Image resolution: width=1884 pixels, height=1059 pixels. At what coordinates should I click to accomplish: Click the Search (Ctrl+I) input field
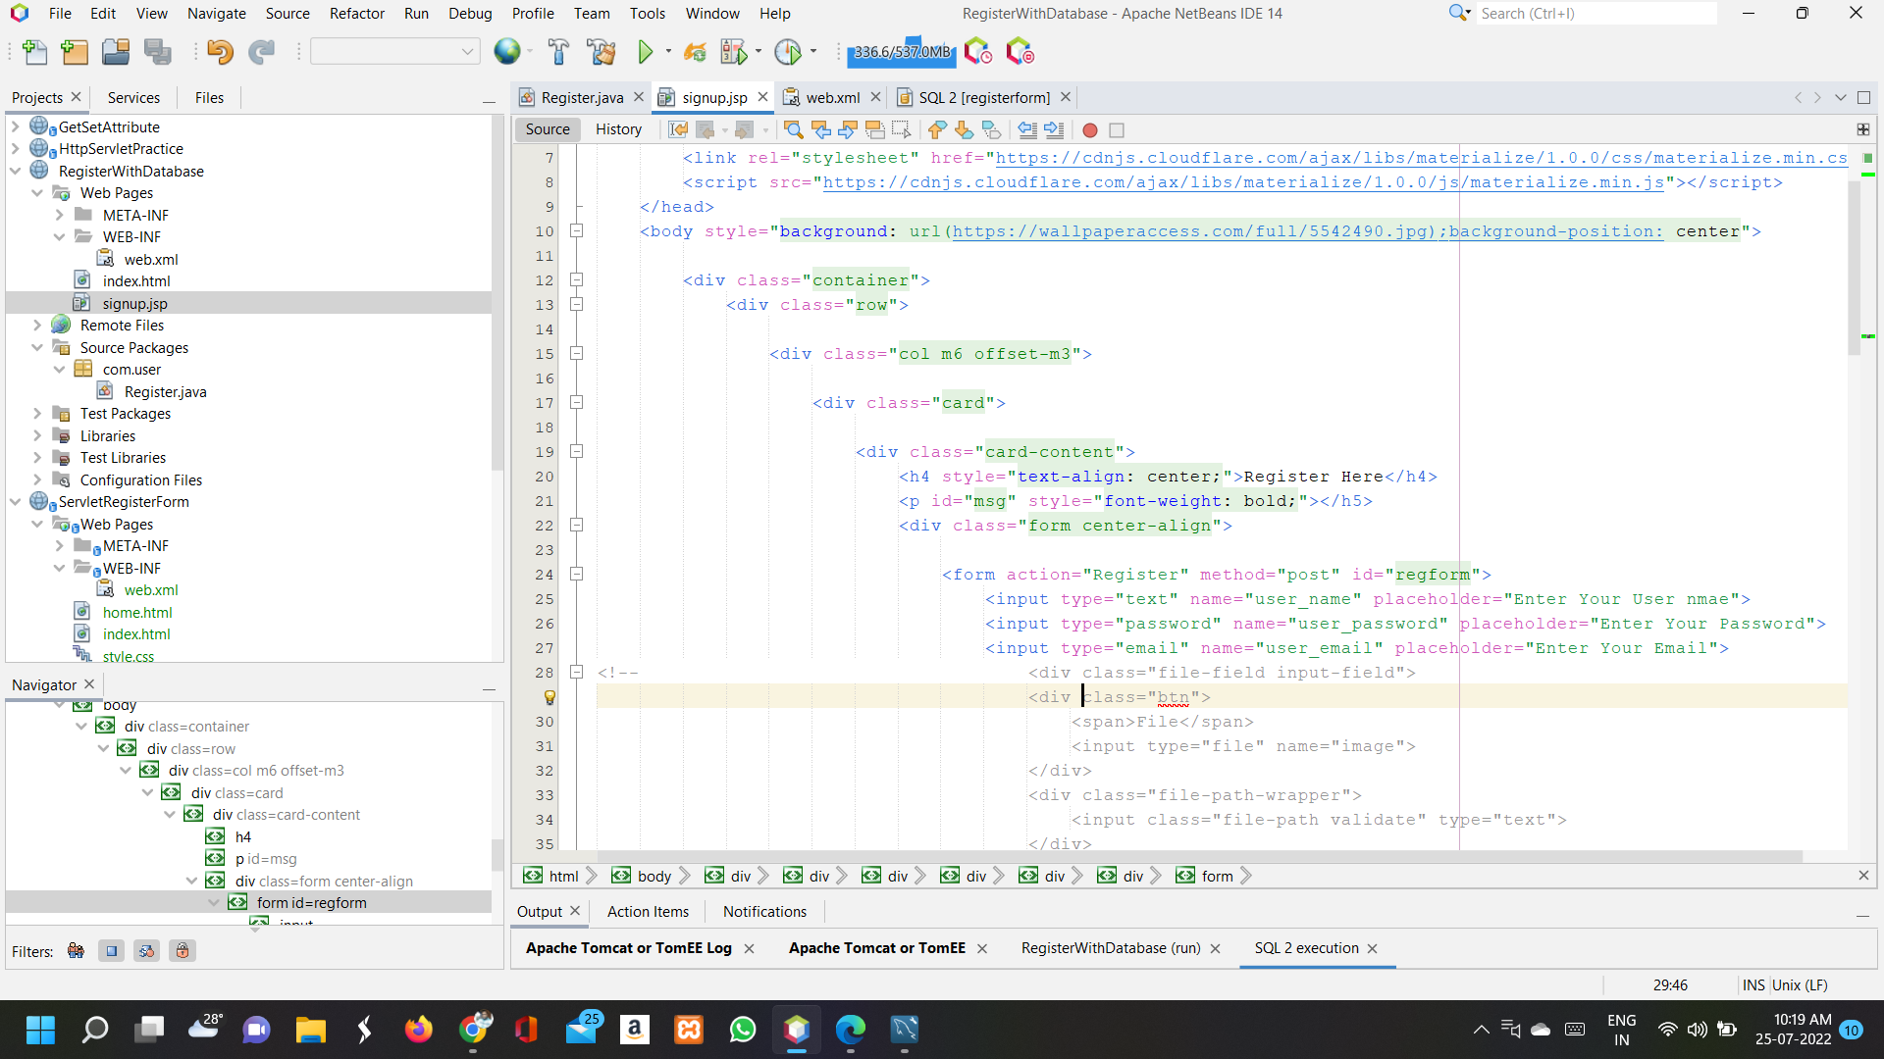[x=1596, y=13]
